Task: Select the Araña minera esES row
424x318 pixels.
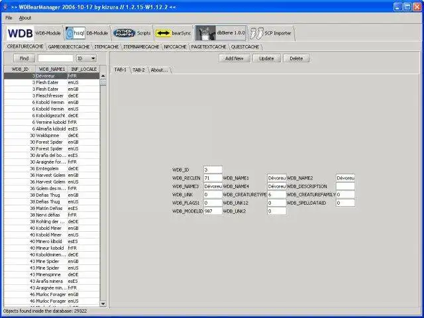Action: (x=52, y=281)
